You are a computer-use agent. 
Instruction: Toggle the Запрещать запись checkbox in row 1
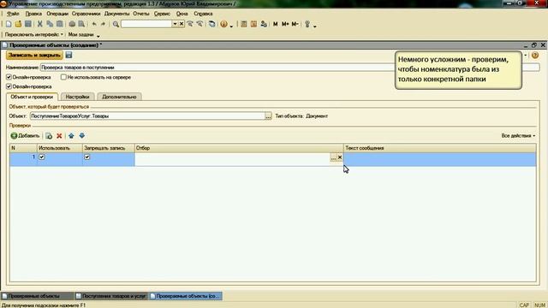87,157
